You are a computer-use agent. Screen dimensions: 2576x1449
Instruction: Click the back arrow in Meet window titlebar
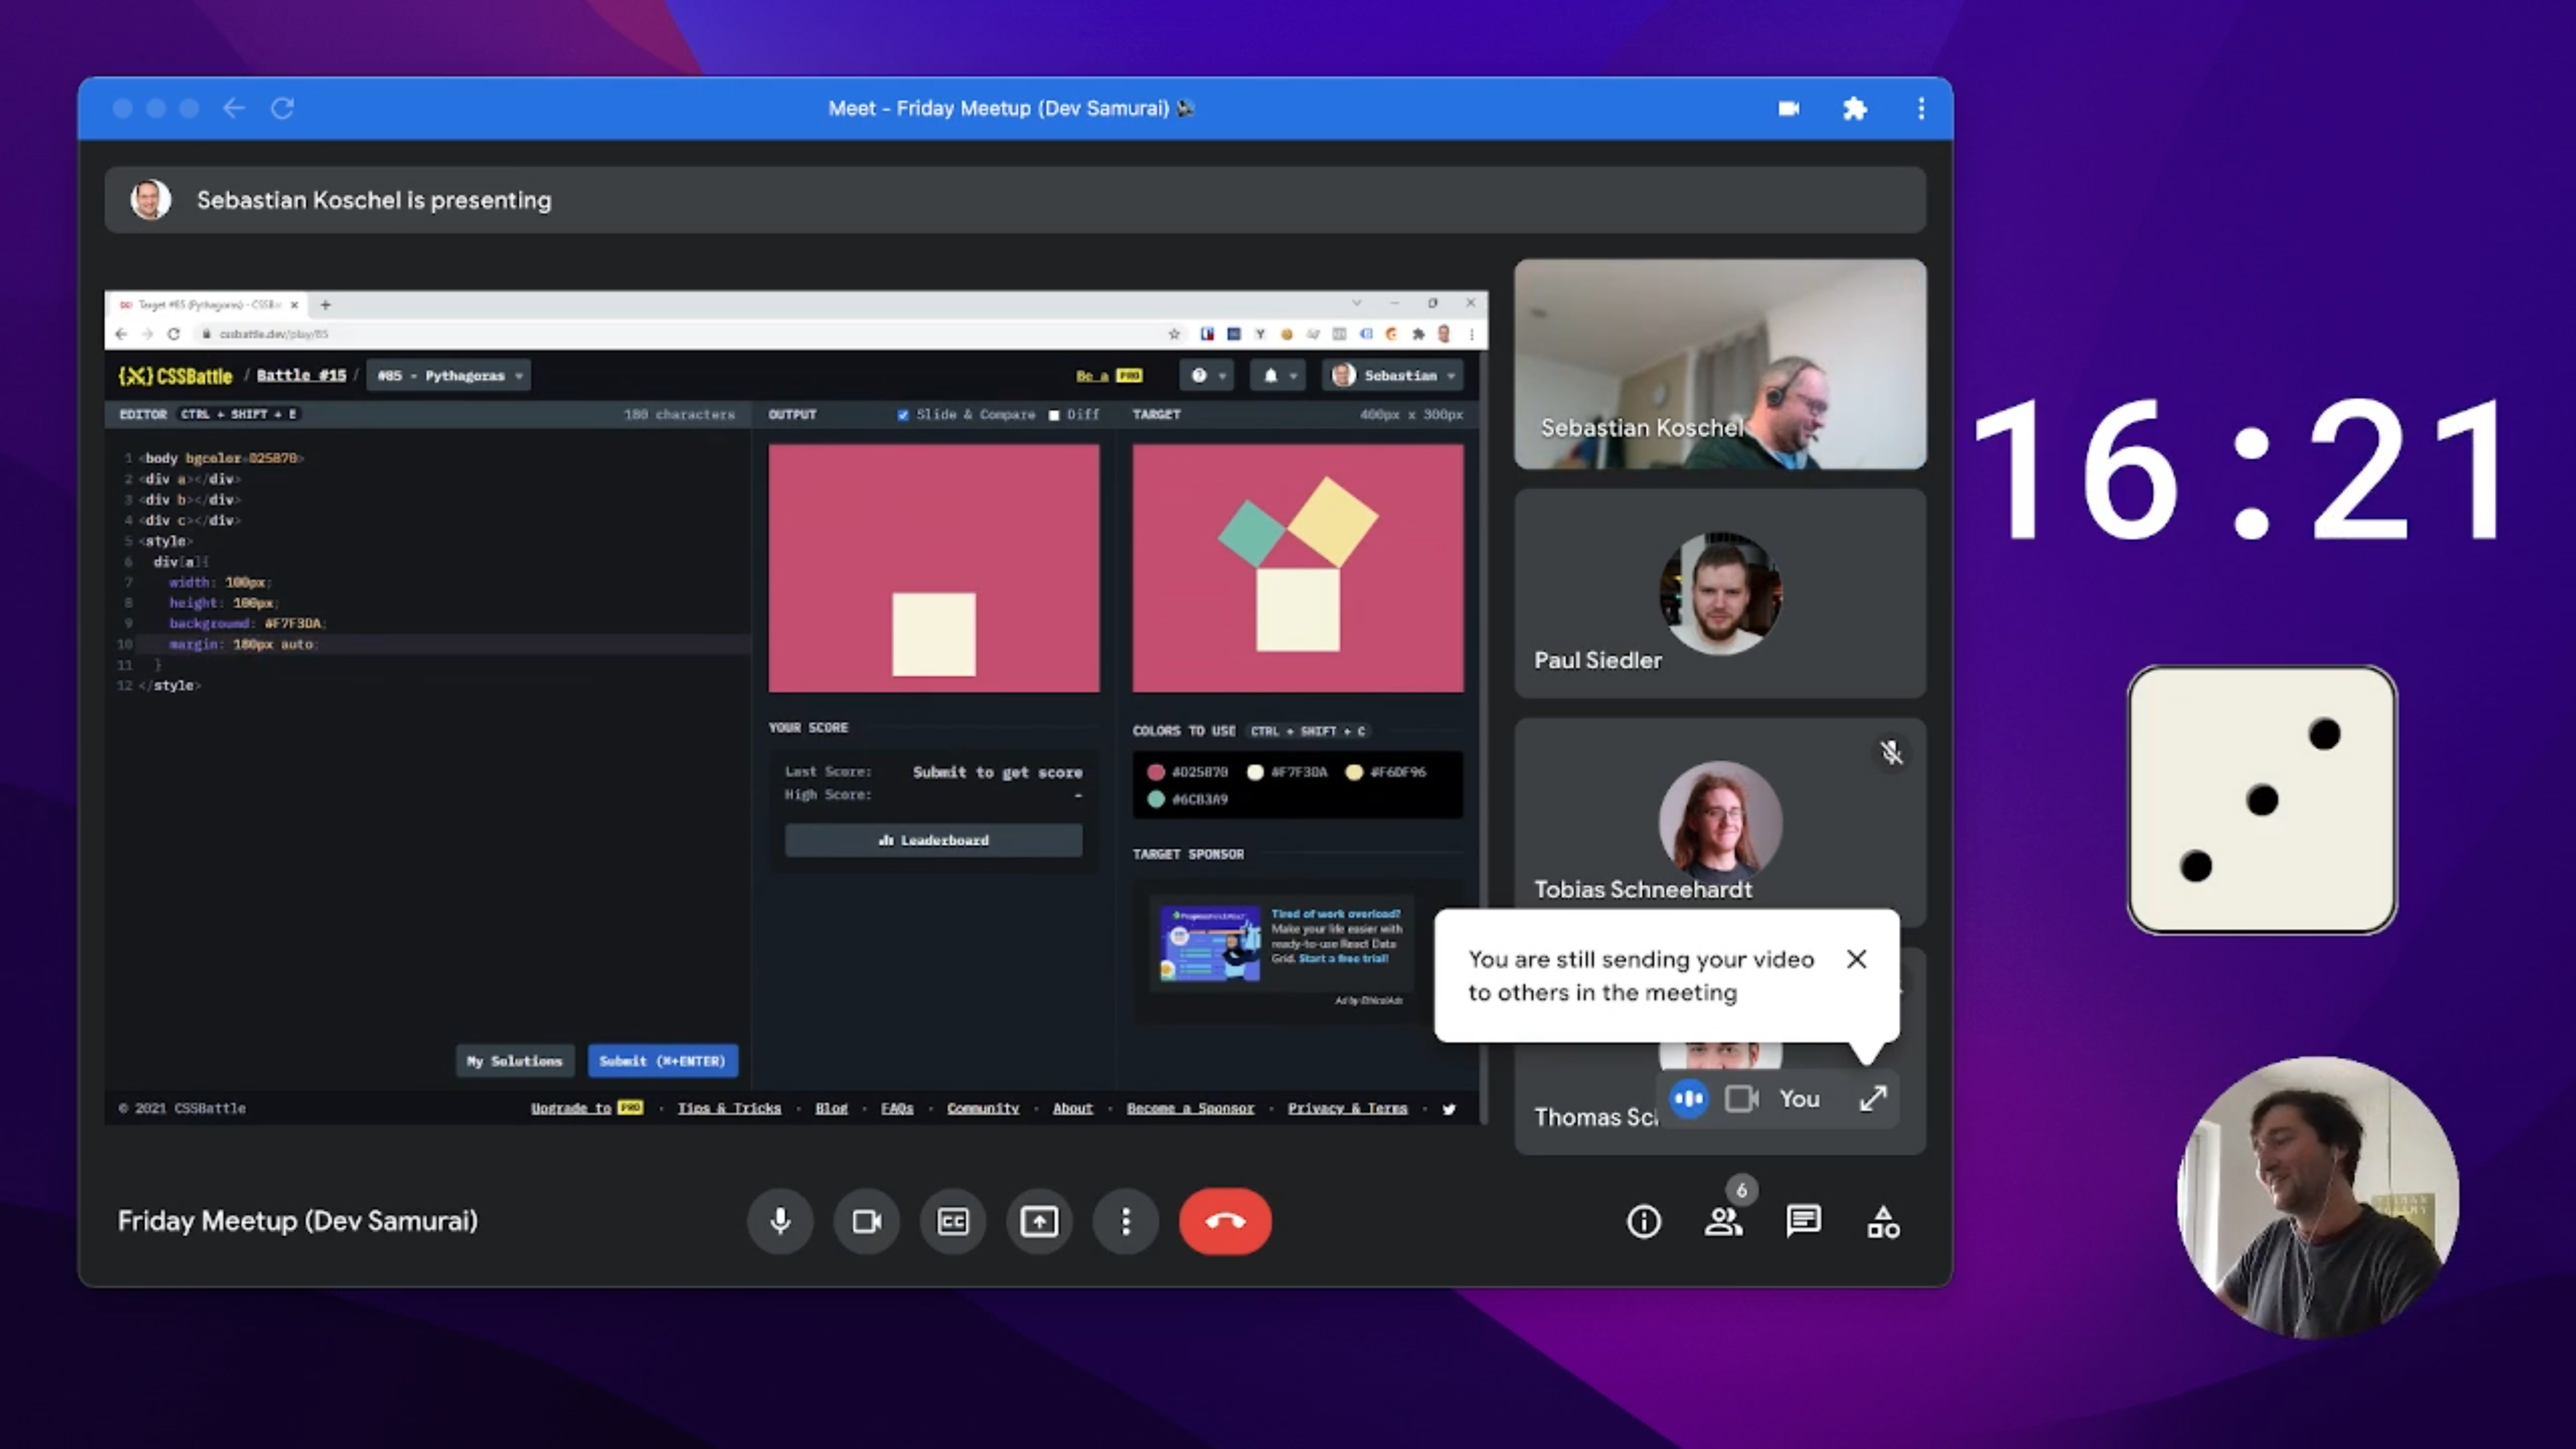pos(234,108)
